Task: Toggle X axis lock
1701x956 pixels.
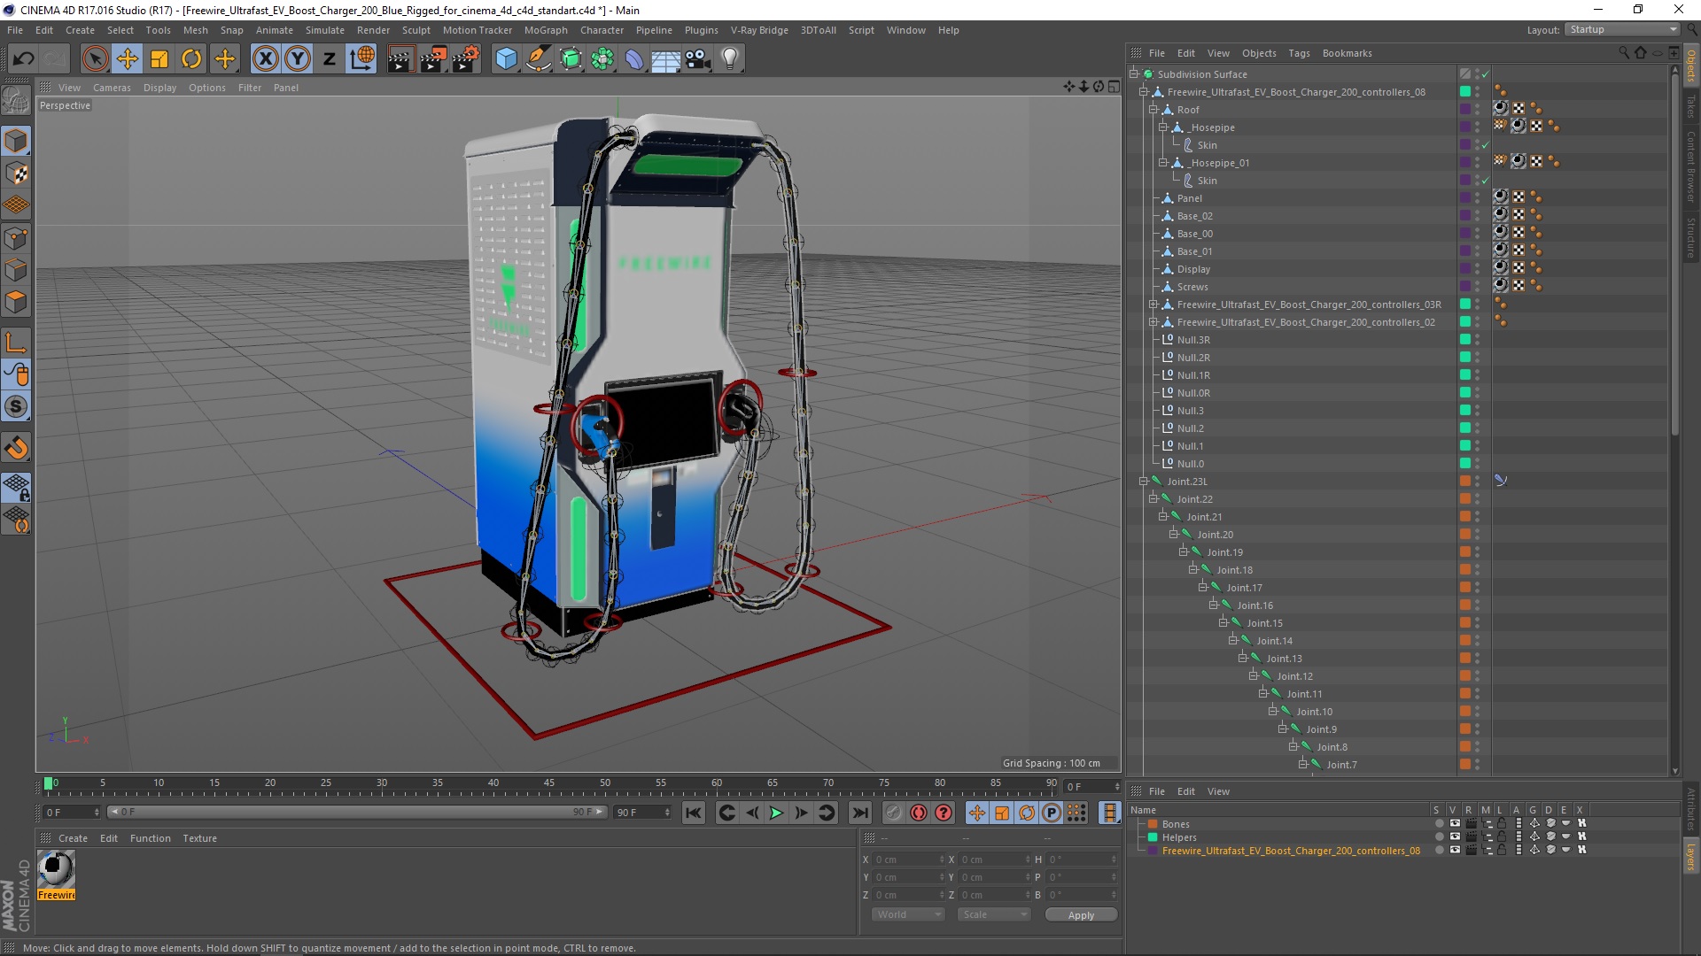Action: click(x=265, y=59)
